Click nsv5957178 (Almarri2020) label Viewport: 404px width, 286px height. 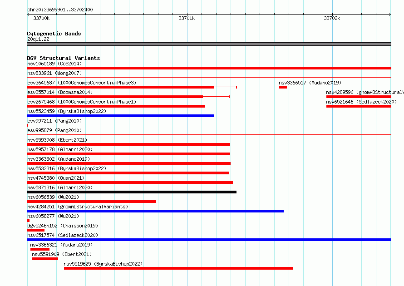click(60, 149)
